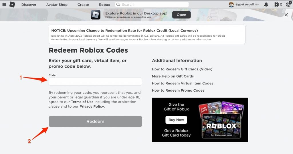
Task: Click 'Get a Roblox Gift Card today' text
Action: point(176,133)
